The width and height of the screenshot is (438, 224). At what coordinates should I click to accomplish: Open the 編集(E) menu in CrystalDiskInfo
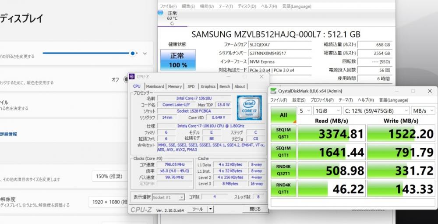[188, 6]
